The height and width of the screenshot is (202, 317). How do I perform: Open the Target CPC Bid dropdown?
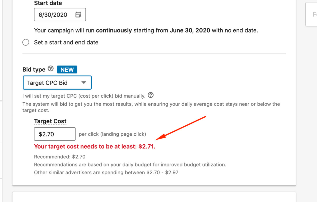tap(57, 83)
